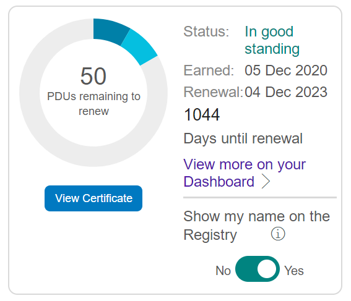This screenshot has width=351, height=301.
Task: Click the Status label
Action: click(x=206, y=32)
